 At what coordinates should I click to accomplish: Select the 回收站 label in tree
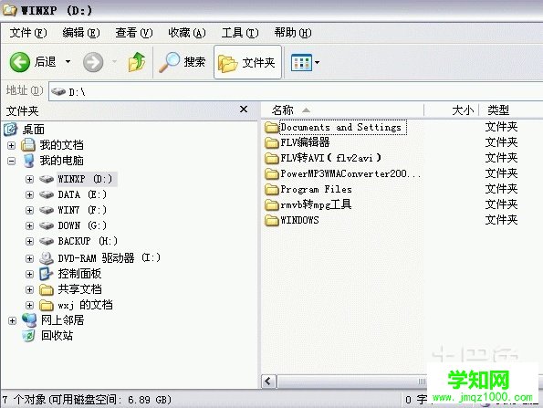(57, 335)
